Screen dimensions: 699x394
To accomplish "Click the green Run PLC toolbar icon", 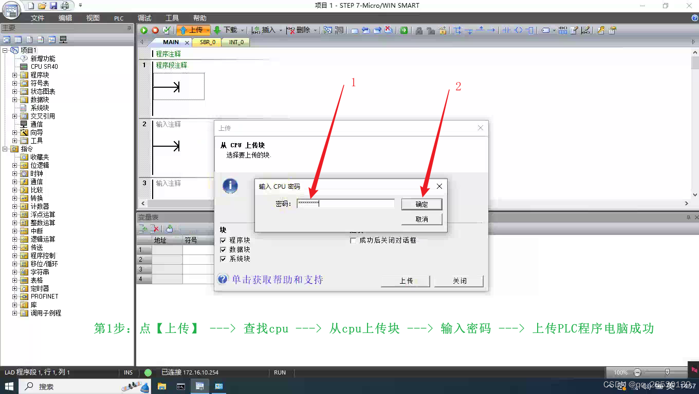I will [x=144, y=30].
